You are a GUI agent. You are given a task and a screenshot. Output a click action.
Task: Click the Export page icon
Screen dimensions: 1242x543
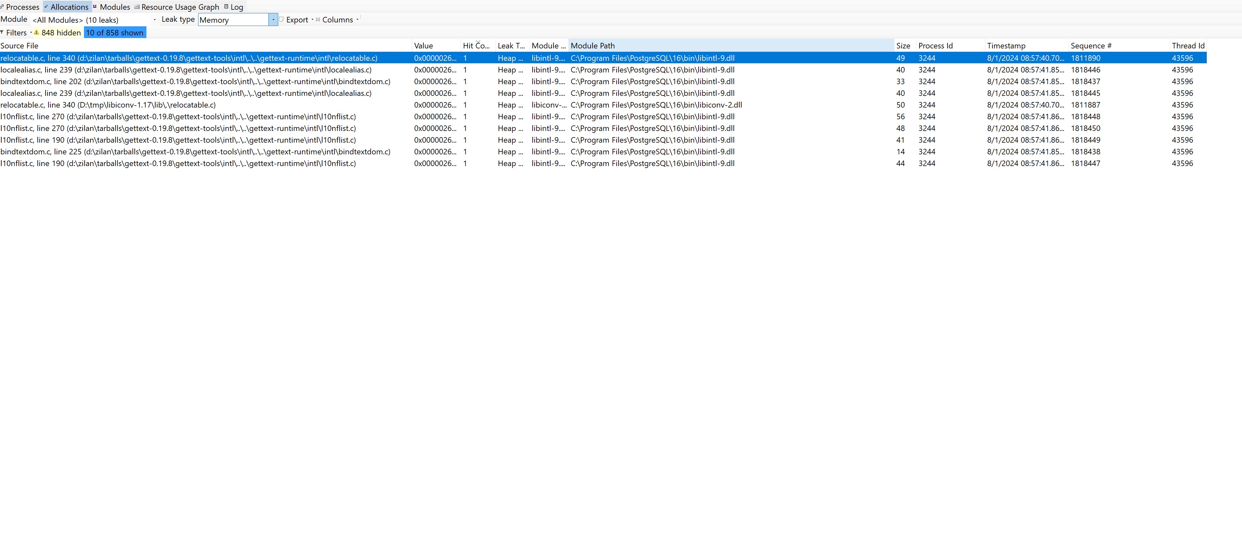[281, 19]
